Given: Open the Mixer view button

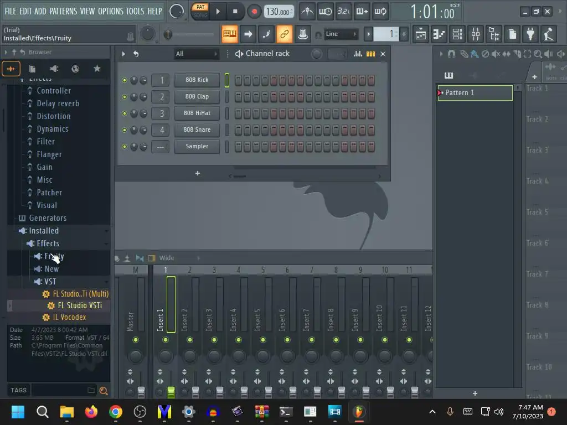Looking at the screenshot, I should click(x=476, y=34).
